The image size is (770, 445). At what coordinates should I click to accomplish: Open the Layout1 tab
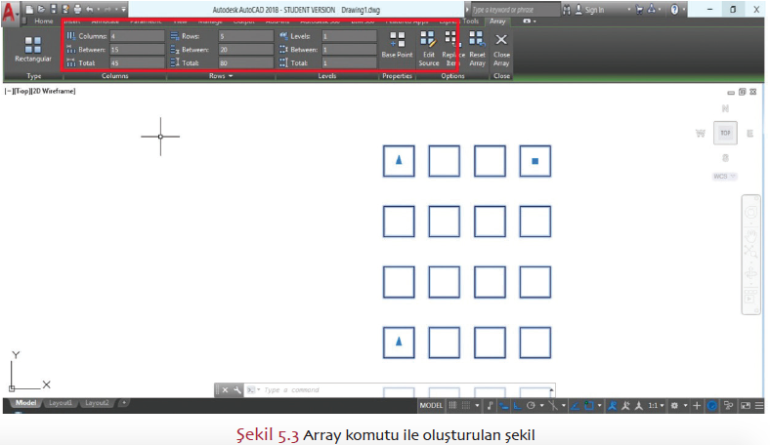pos(61,403)
